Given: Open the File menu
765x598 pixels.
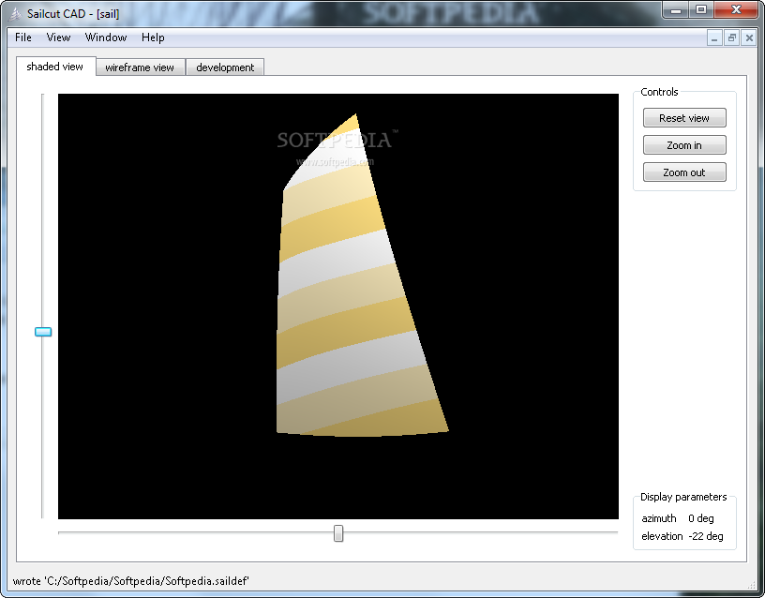Looking at the screenshot, I should tap(22, 37).
